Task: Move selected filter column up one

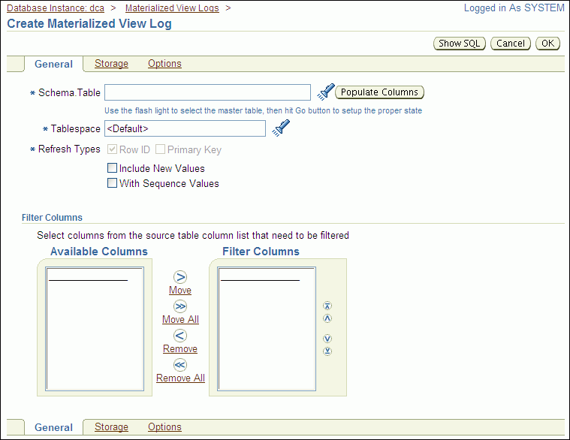Action: (327, 318)
